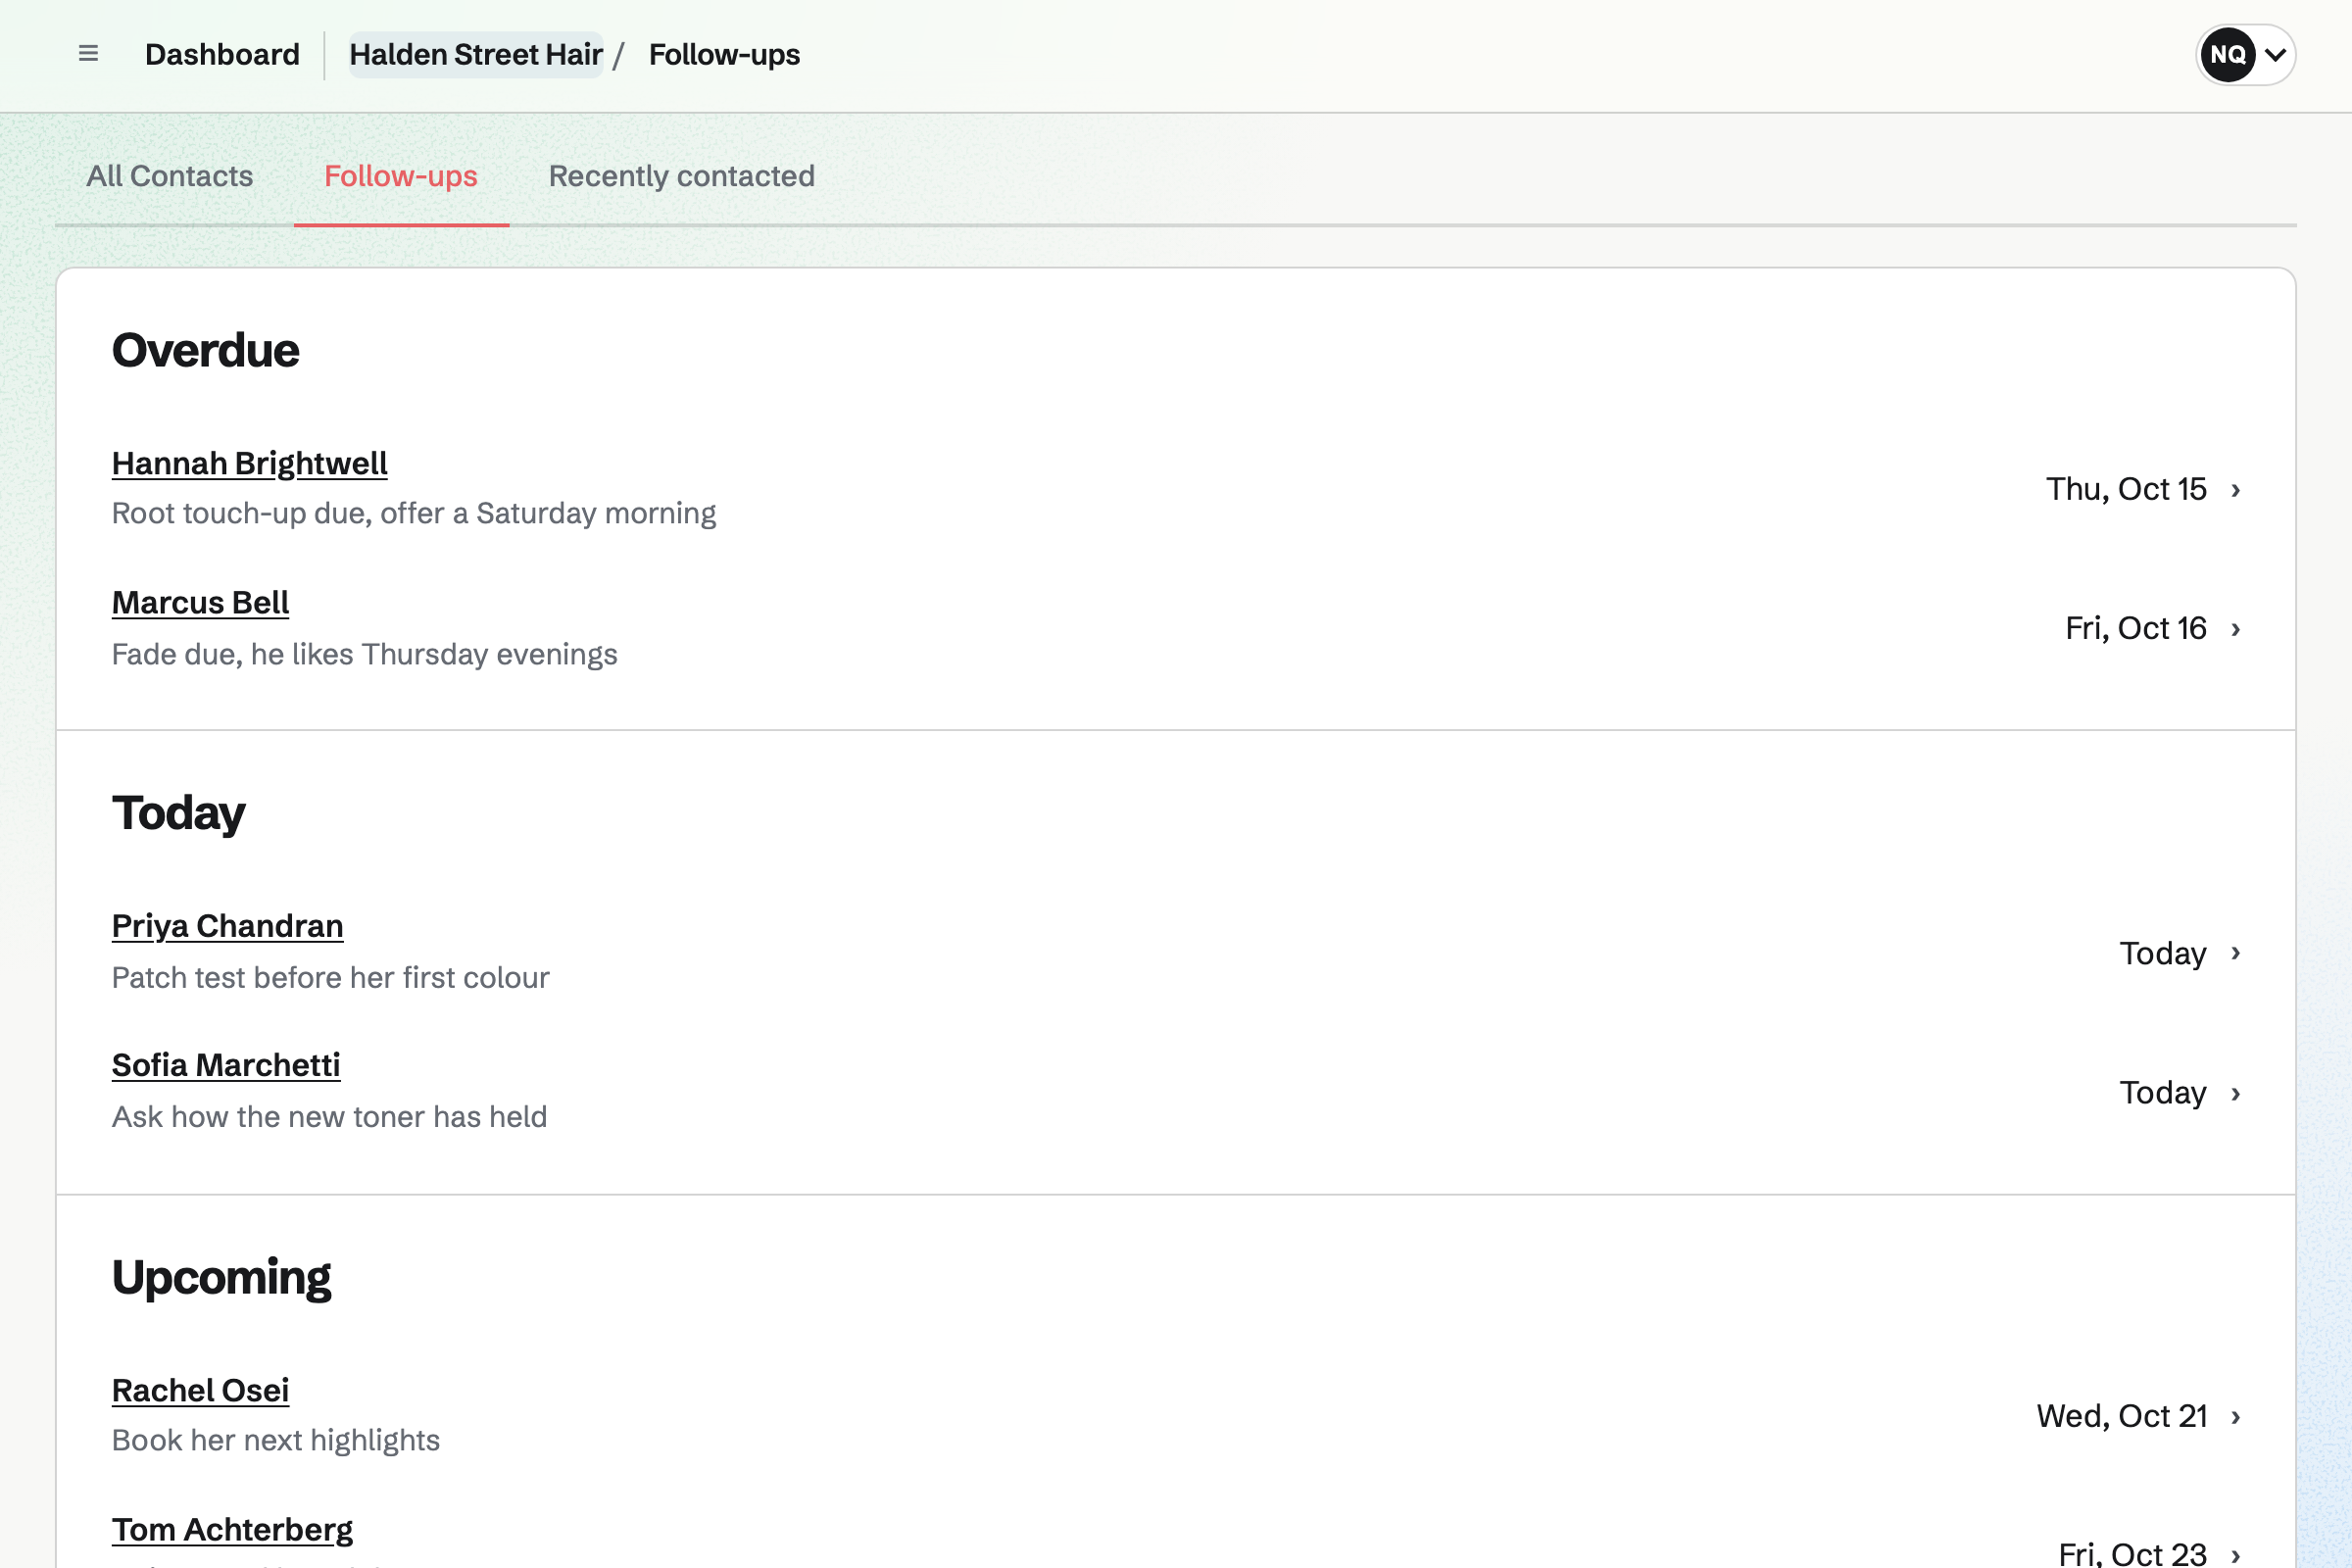Click the Fri, Oct 16 due date
The width and height of the screenshot is (2352, 1568).
pyautogui.click(x=2136, y=628)
